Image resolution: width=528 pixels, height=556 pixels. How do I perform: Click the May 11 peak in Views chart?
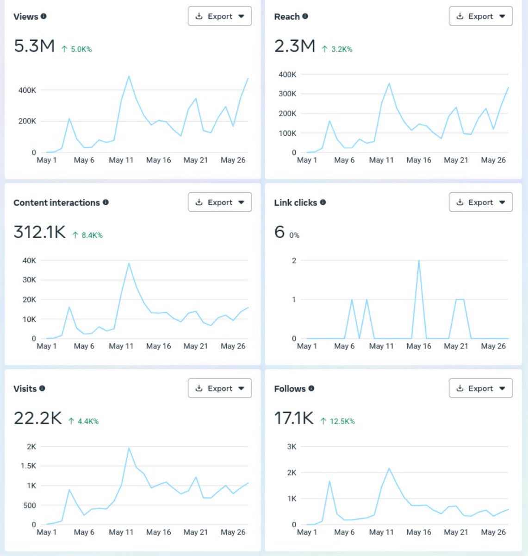[x=129, y=76]
